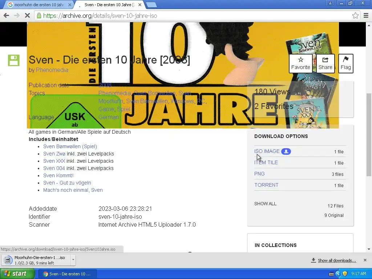Expand the PNG download option

point(259,174)
